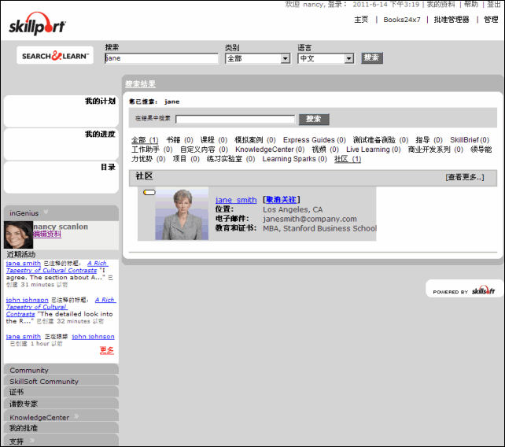Click the search within results field

point(235,120)
